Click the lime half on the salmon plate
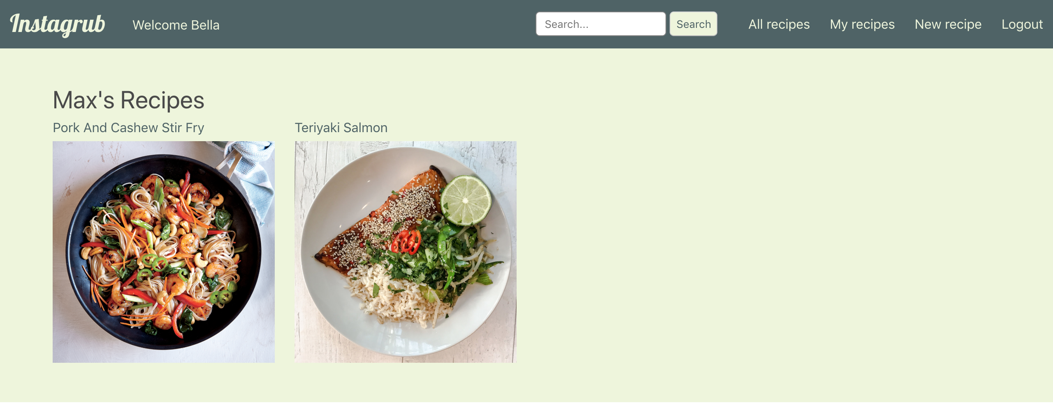1053x403 pixels. tap(466, 201)
